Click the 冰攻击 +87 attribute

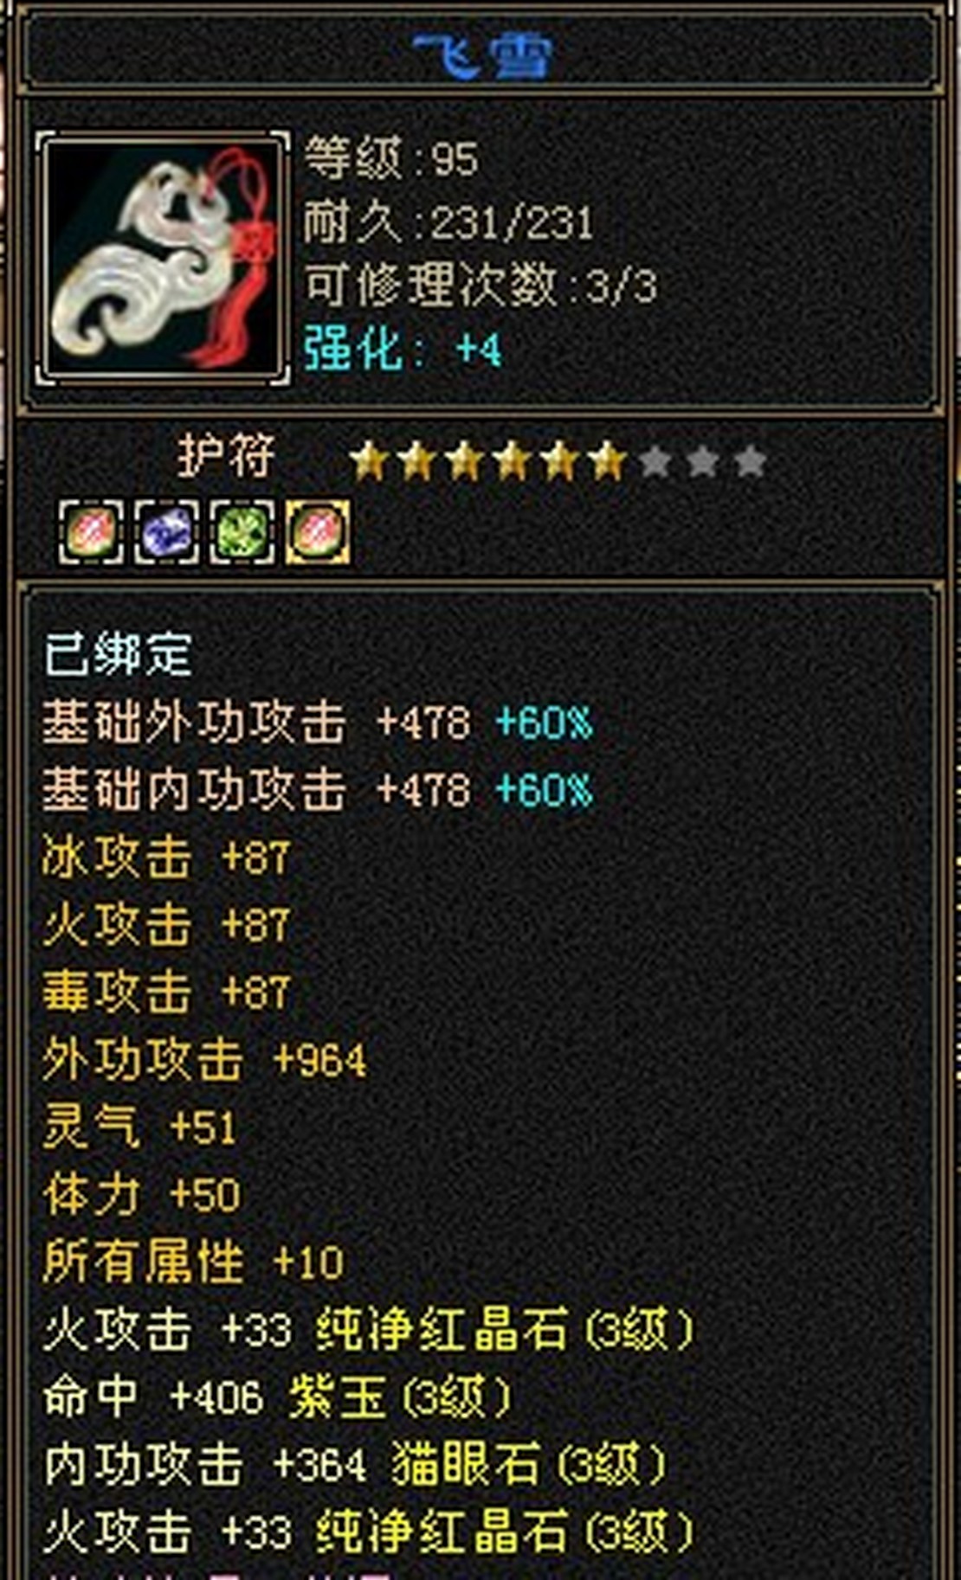[165, 858]
